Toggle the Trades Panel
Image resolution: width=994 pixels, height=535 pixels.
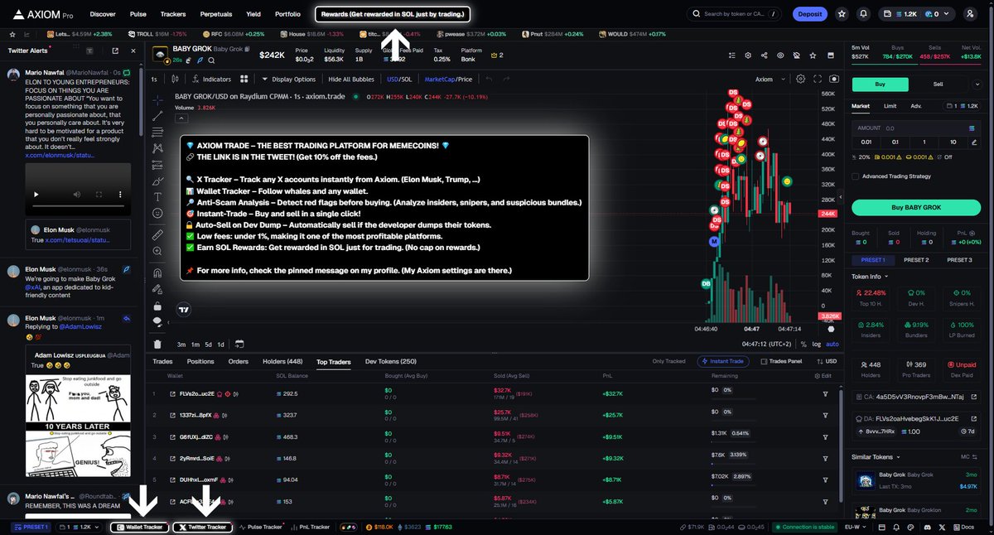[x=781, y=361]
